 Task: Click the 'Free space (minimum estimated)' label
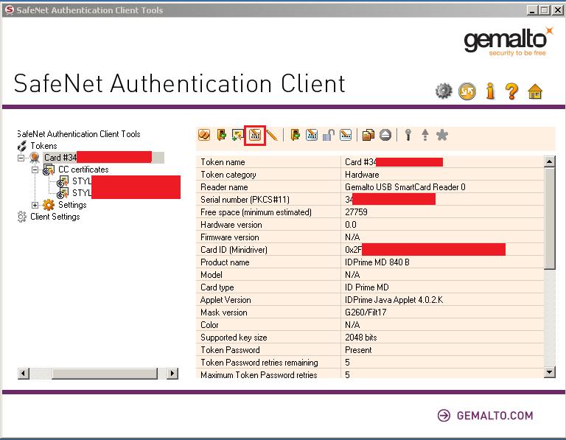tap(256, 212)
